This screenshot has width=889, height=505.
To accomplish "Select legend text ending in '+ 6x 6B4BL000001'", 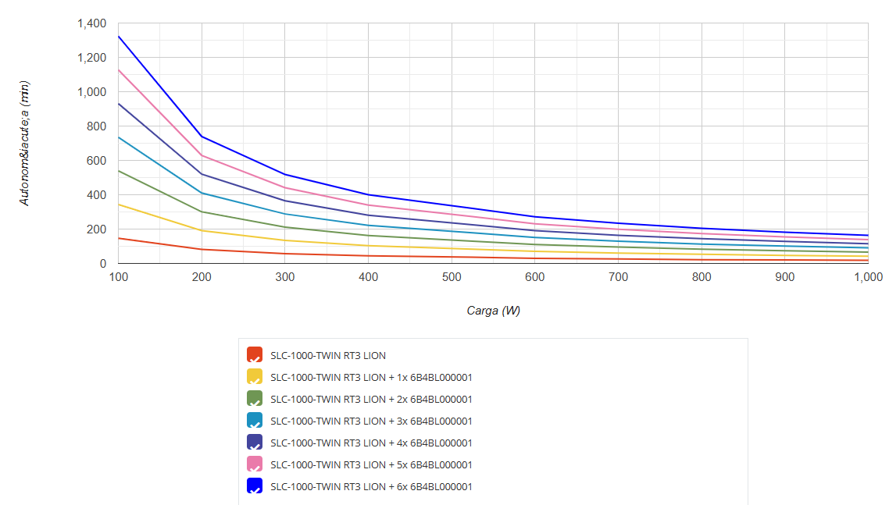I will [x=371, y=486].
